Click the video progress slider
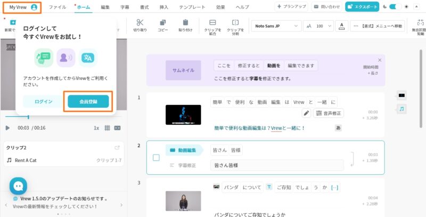This screenshot has width=426, height=217. point(63,117)
